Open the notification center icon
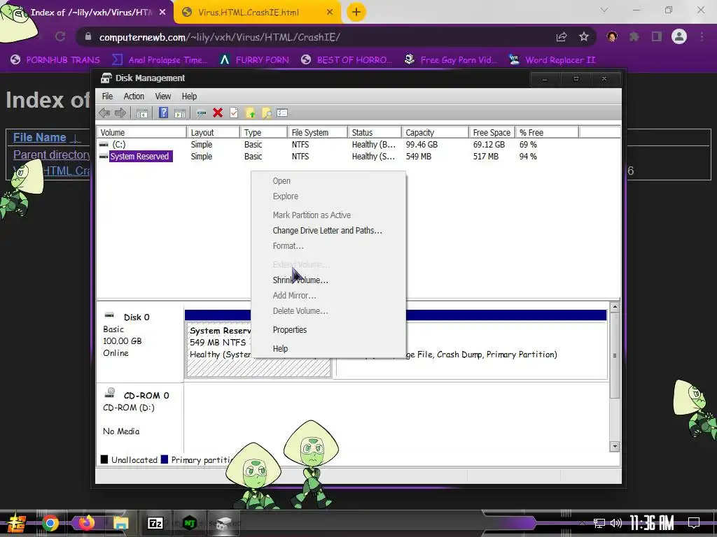717x537 pixels. [694, 523]
